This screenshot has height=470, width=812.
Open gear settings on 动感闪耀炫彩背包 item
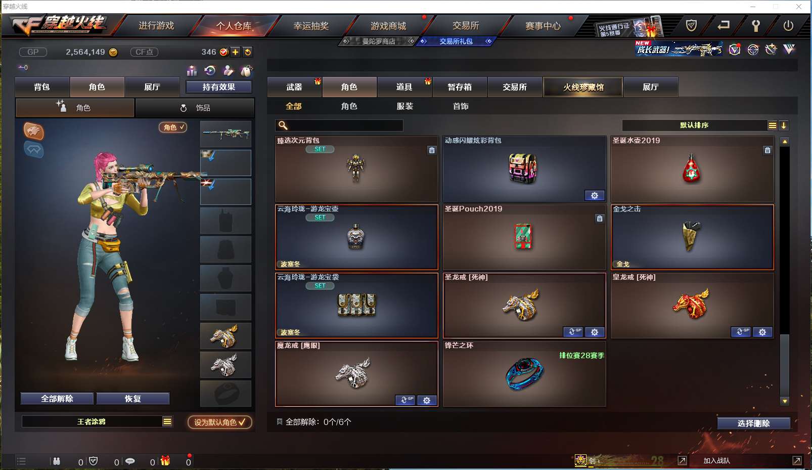pos(595,196)
